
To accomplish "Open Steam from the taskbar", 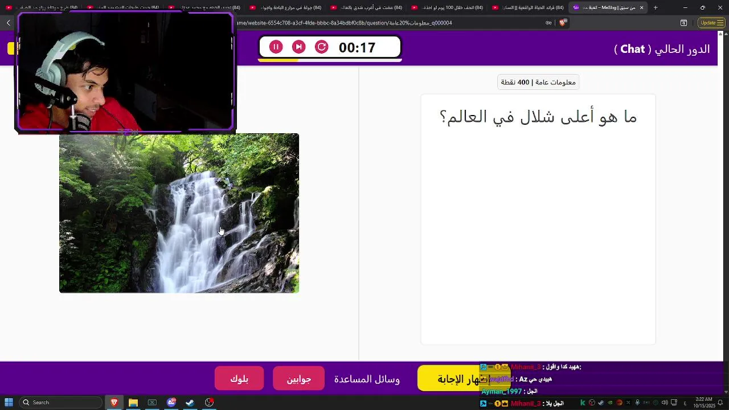I will click(x=190, y=403).
